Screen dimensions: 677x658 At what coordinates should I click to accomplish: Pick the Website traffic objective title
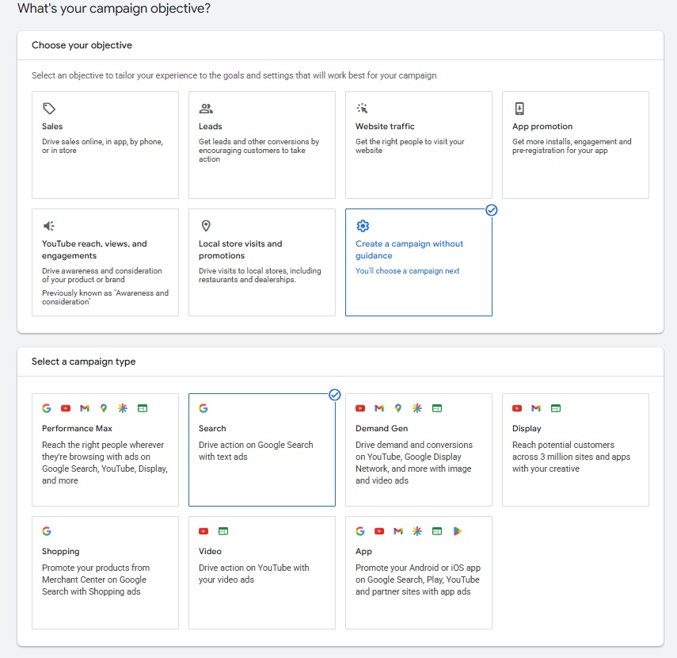pyautogui.click(x=385, y=126)
